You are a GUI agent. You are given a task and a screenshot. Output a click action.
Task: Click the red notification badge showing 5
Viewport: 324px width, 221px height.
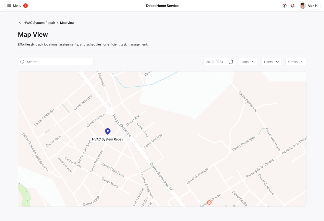26,6
